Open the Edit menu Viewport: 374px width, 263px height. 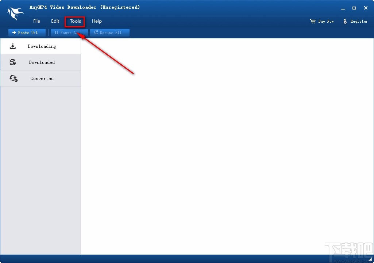[x=55, y=21]
